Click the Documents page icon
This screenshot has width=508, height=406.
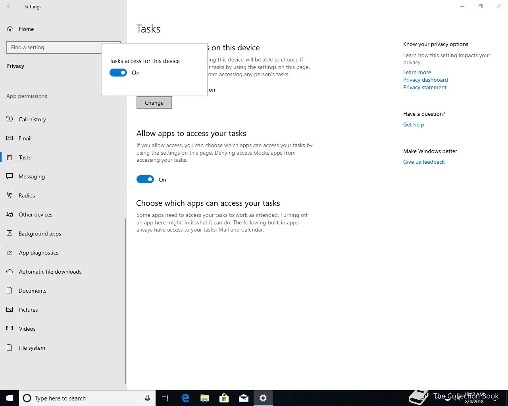coord(10,290)
